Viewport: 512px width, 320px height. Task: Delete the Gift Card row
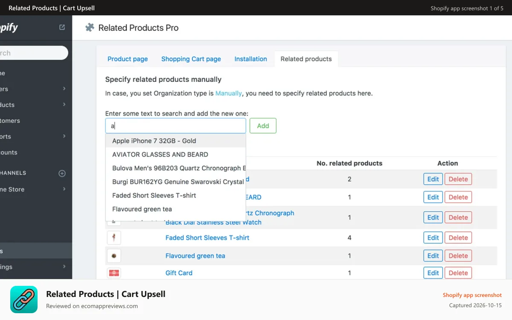(458, 273)
